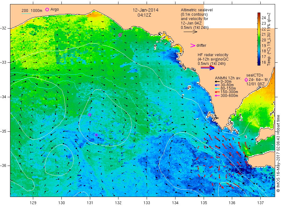
Task: Click the -34 latitude axis label
Action: (x=3, y=97)
